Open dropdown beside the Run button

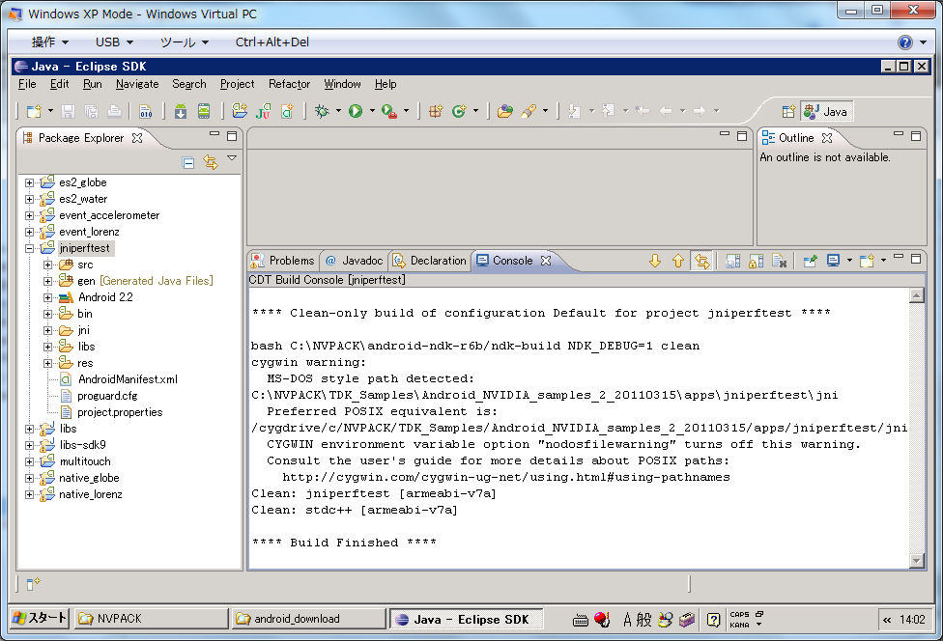coord(372,111)
